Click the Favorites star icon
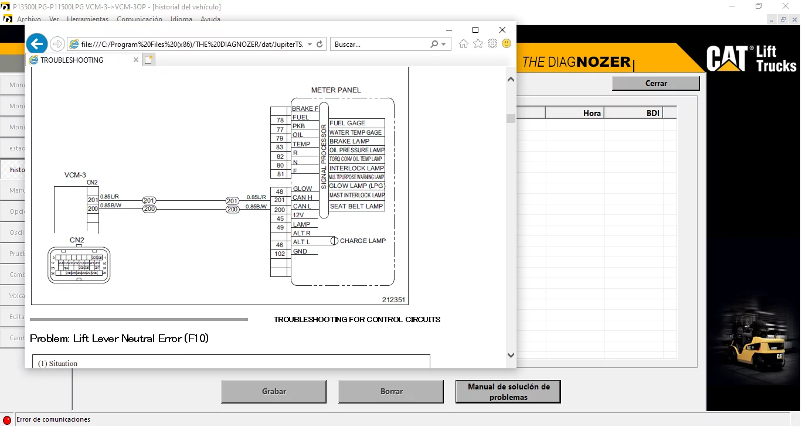Image resolution: width=802 pixels, height=431 pixels. 478,43
